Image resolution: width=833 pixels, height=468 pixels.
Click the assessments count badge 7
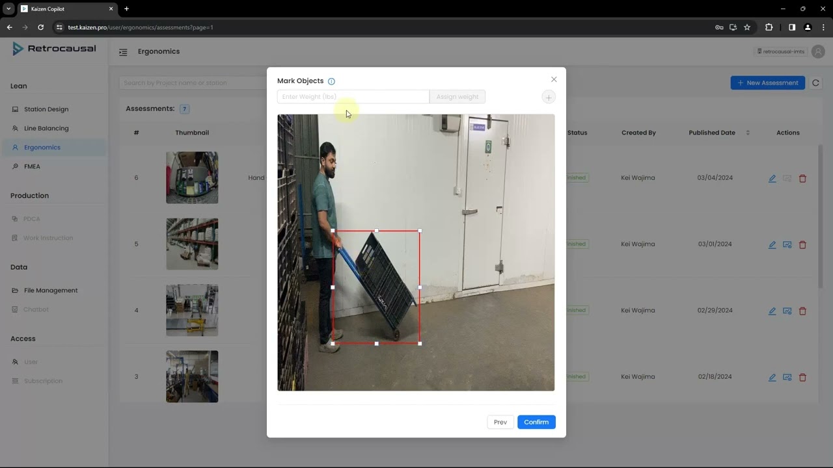(x=185, y=109)
